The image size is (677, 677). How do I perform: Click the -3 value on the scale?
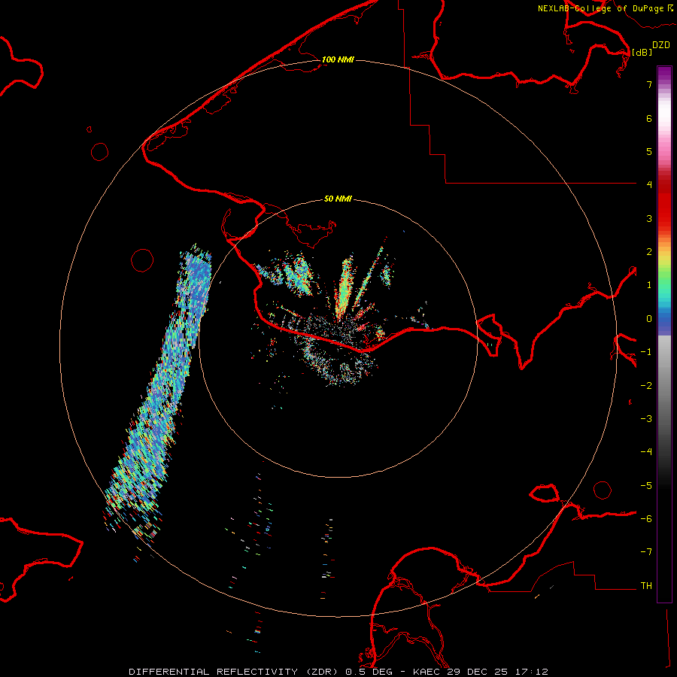pos(646,419)
